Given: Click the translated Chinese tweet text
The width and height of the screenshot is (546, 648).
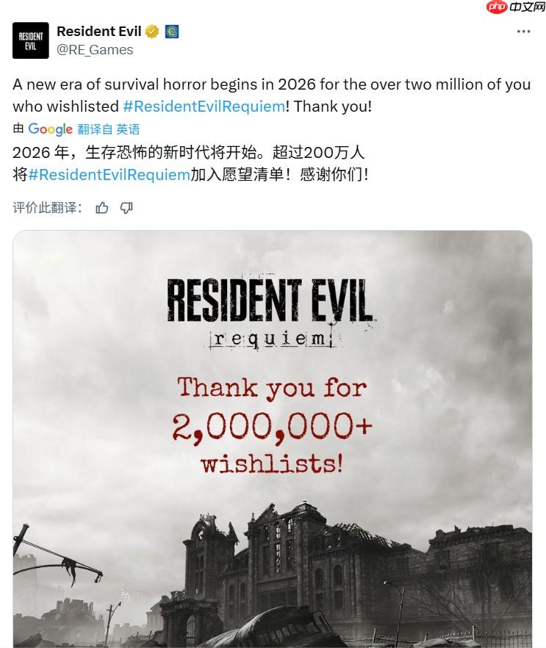Looking at the screenshot, I should 190,164.
